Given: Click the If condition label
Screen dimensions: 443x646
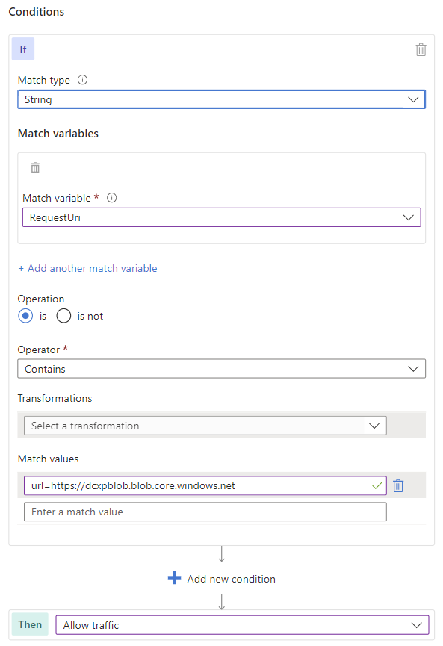Looking at the screenshot, I should [23, 49].
